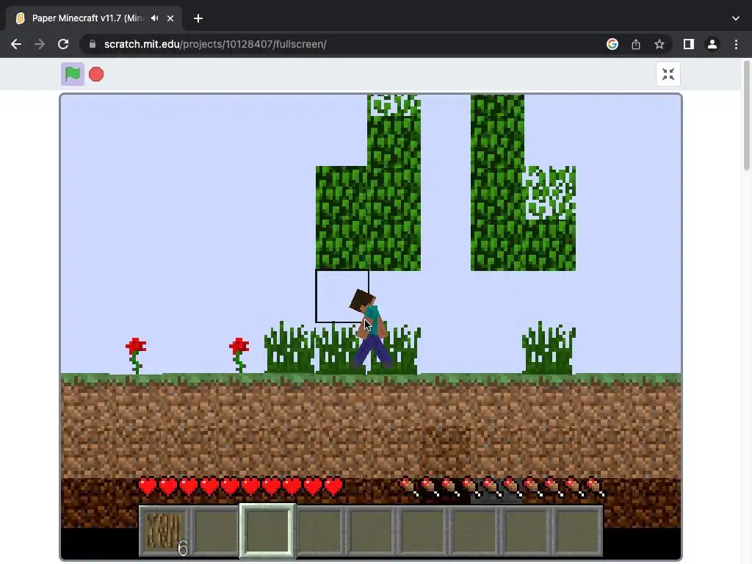The height and width of the screenshot is (564, 752).
Task: Reload the Scratch page
Action: (63, 44)
